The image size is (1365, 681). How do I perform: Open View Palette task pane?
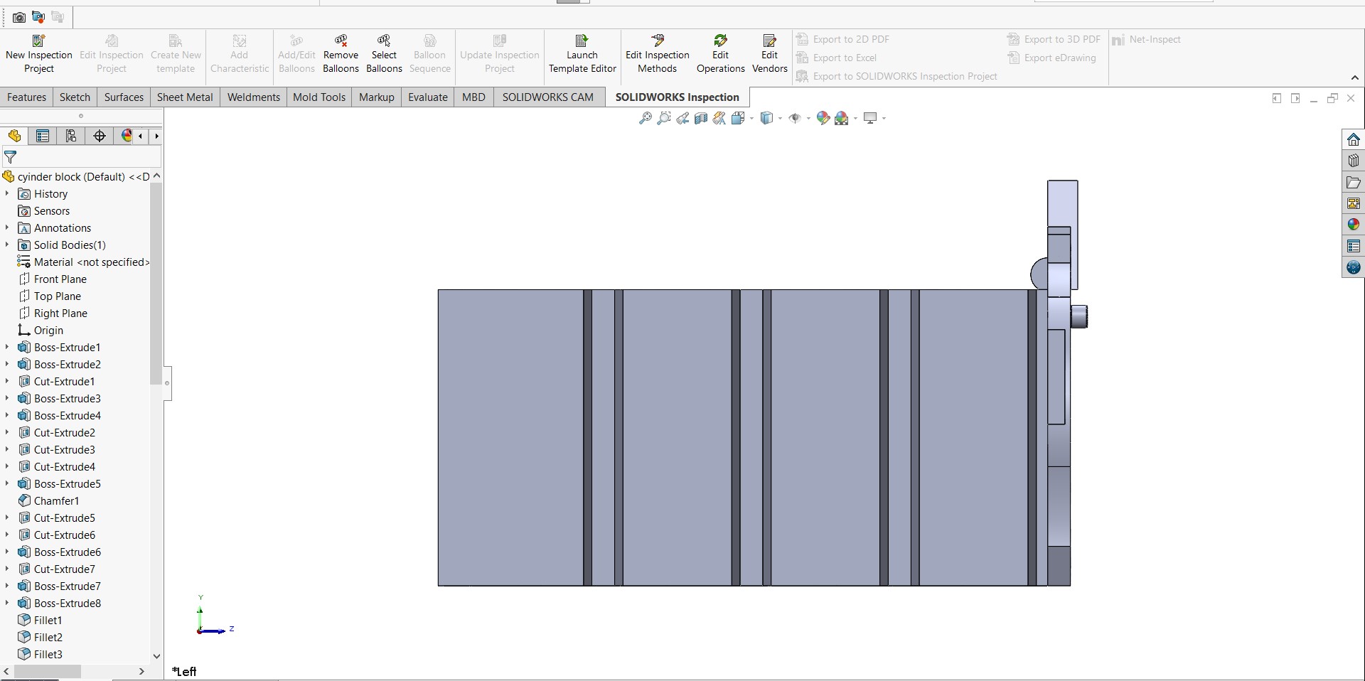tap(1353, 203)
